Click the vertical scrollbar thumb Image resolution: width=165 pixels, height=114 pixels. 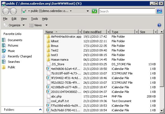(161, 60)
